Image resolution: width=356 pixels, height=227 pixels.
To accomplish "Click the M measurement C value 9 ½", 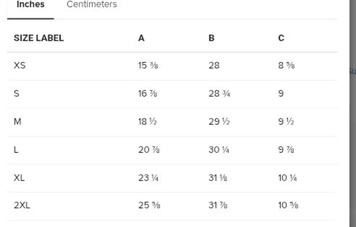I will 286,122.
